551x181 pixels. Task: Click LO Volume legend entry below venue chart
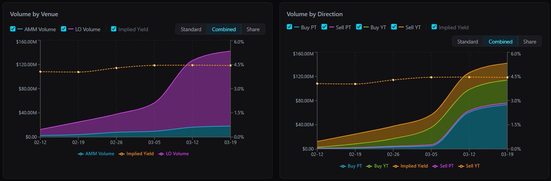174,154
